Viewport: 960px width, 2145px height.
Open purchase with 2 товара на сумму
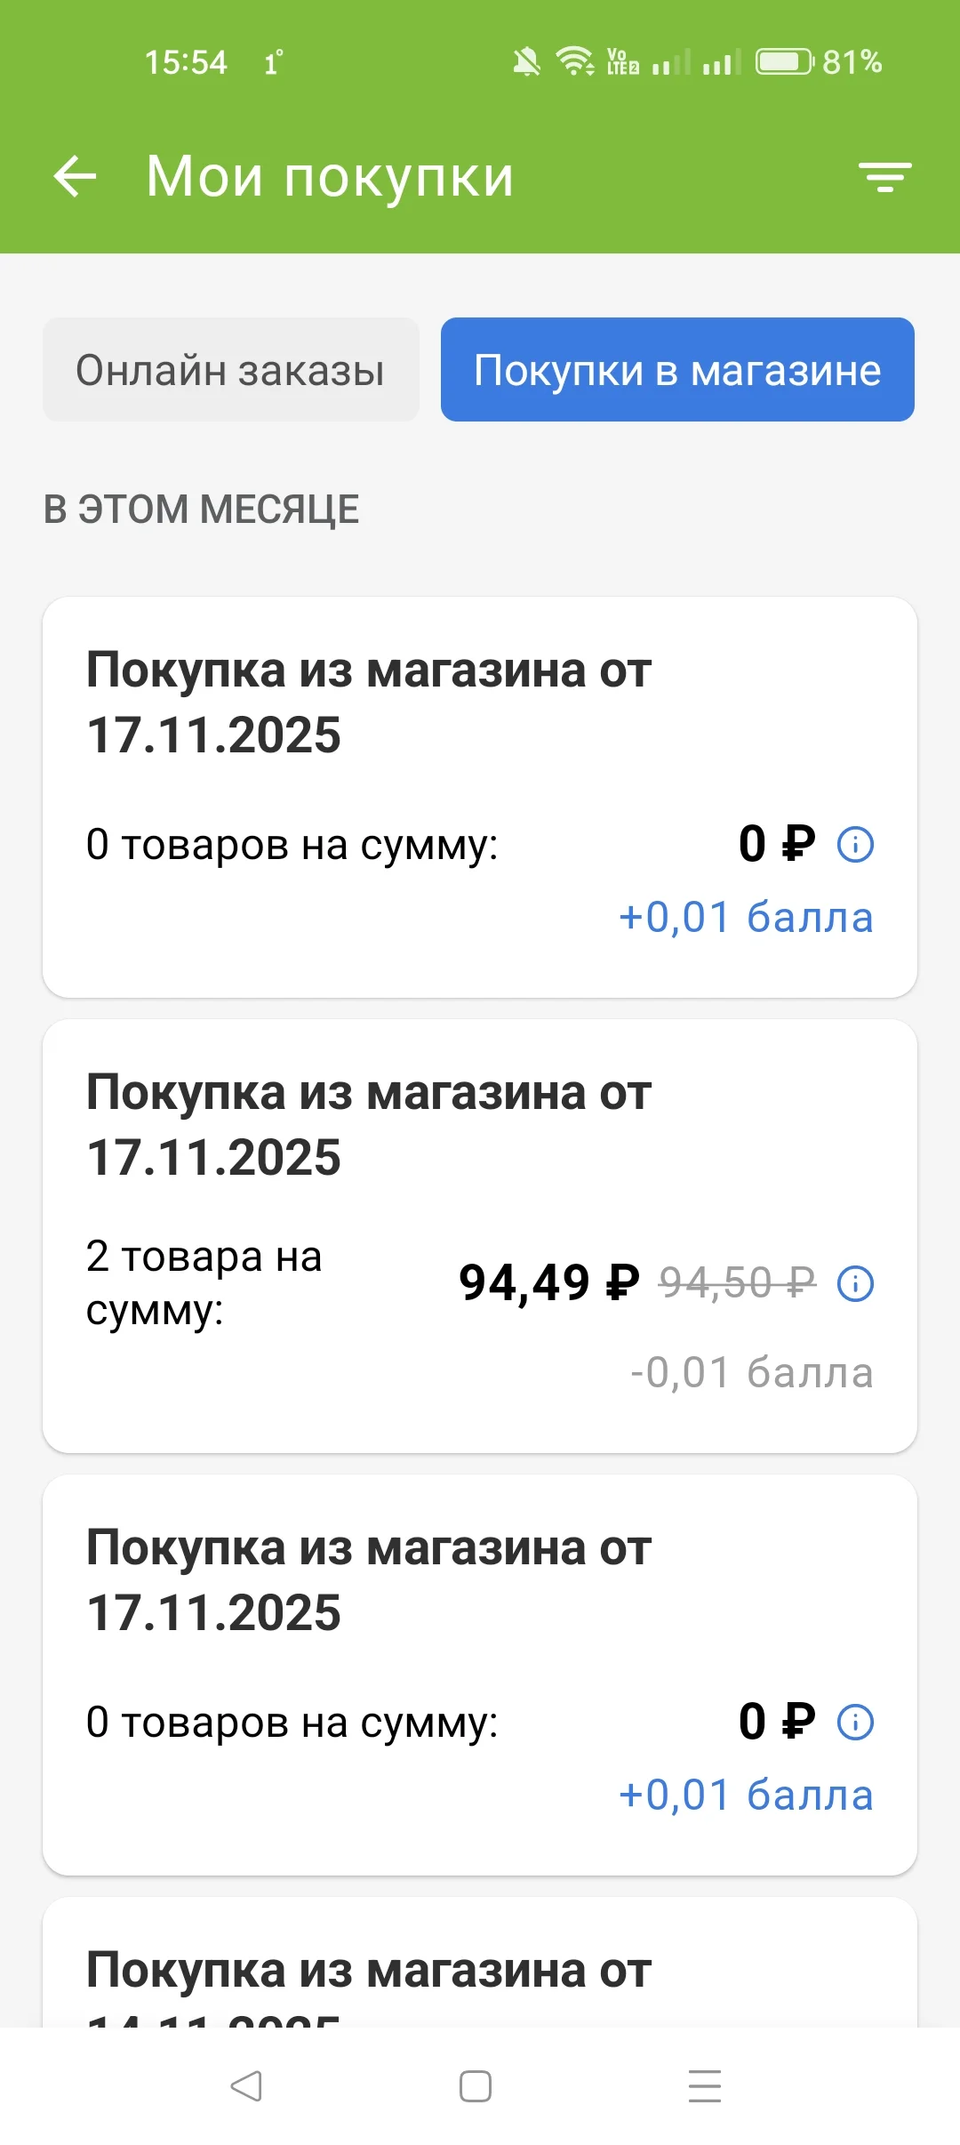tap(480, 1236)
